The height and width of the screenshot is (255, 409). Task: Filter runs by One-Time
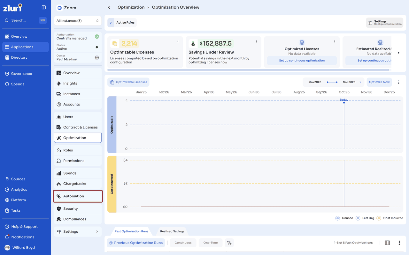point(211,243)
